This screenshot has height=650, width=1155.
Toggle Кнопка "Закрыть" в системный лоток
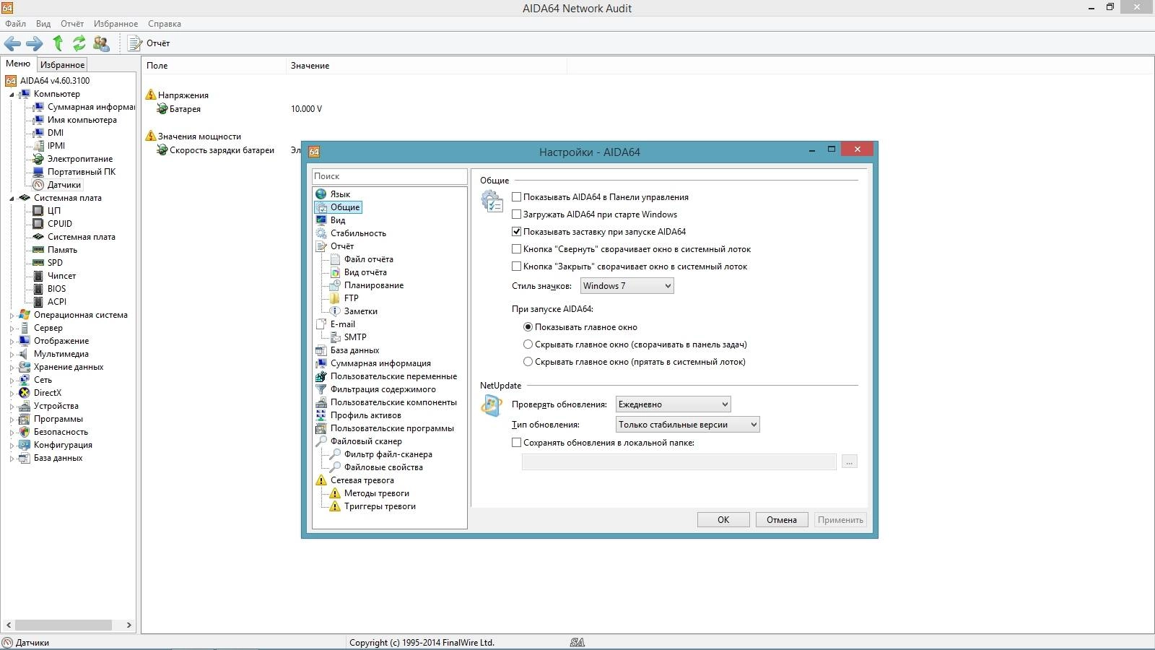(516, 266)
